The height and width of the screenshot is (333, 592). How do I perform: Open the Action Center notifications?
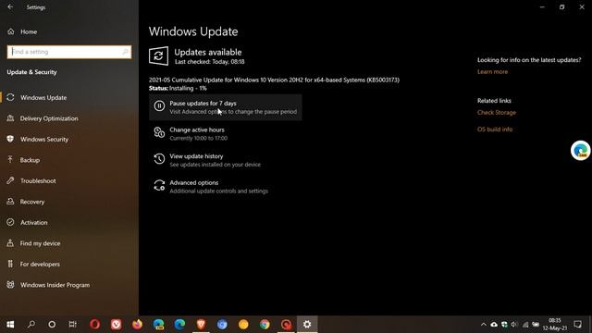(577, 324)
